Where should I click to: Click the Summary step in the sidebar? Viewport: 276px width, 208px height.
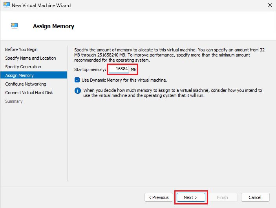point(14,101)
